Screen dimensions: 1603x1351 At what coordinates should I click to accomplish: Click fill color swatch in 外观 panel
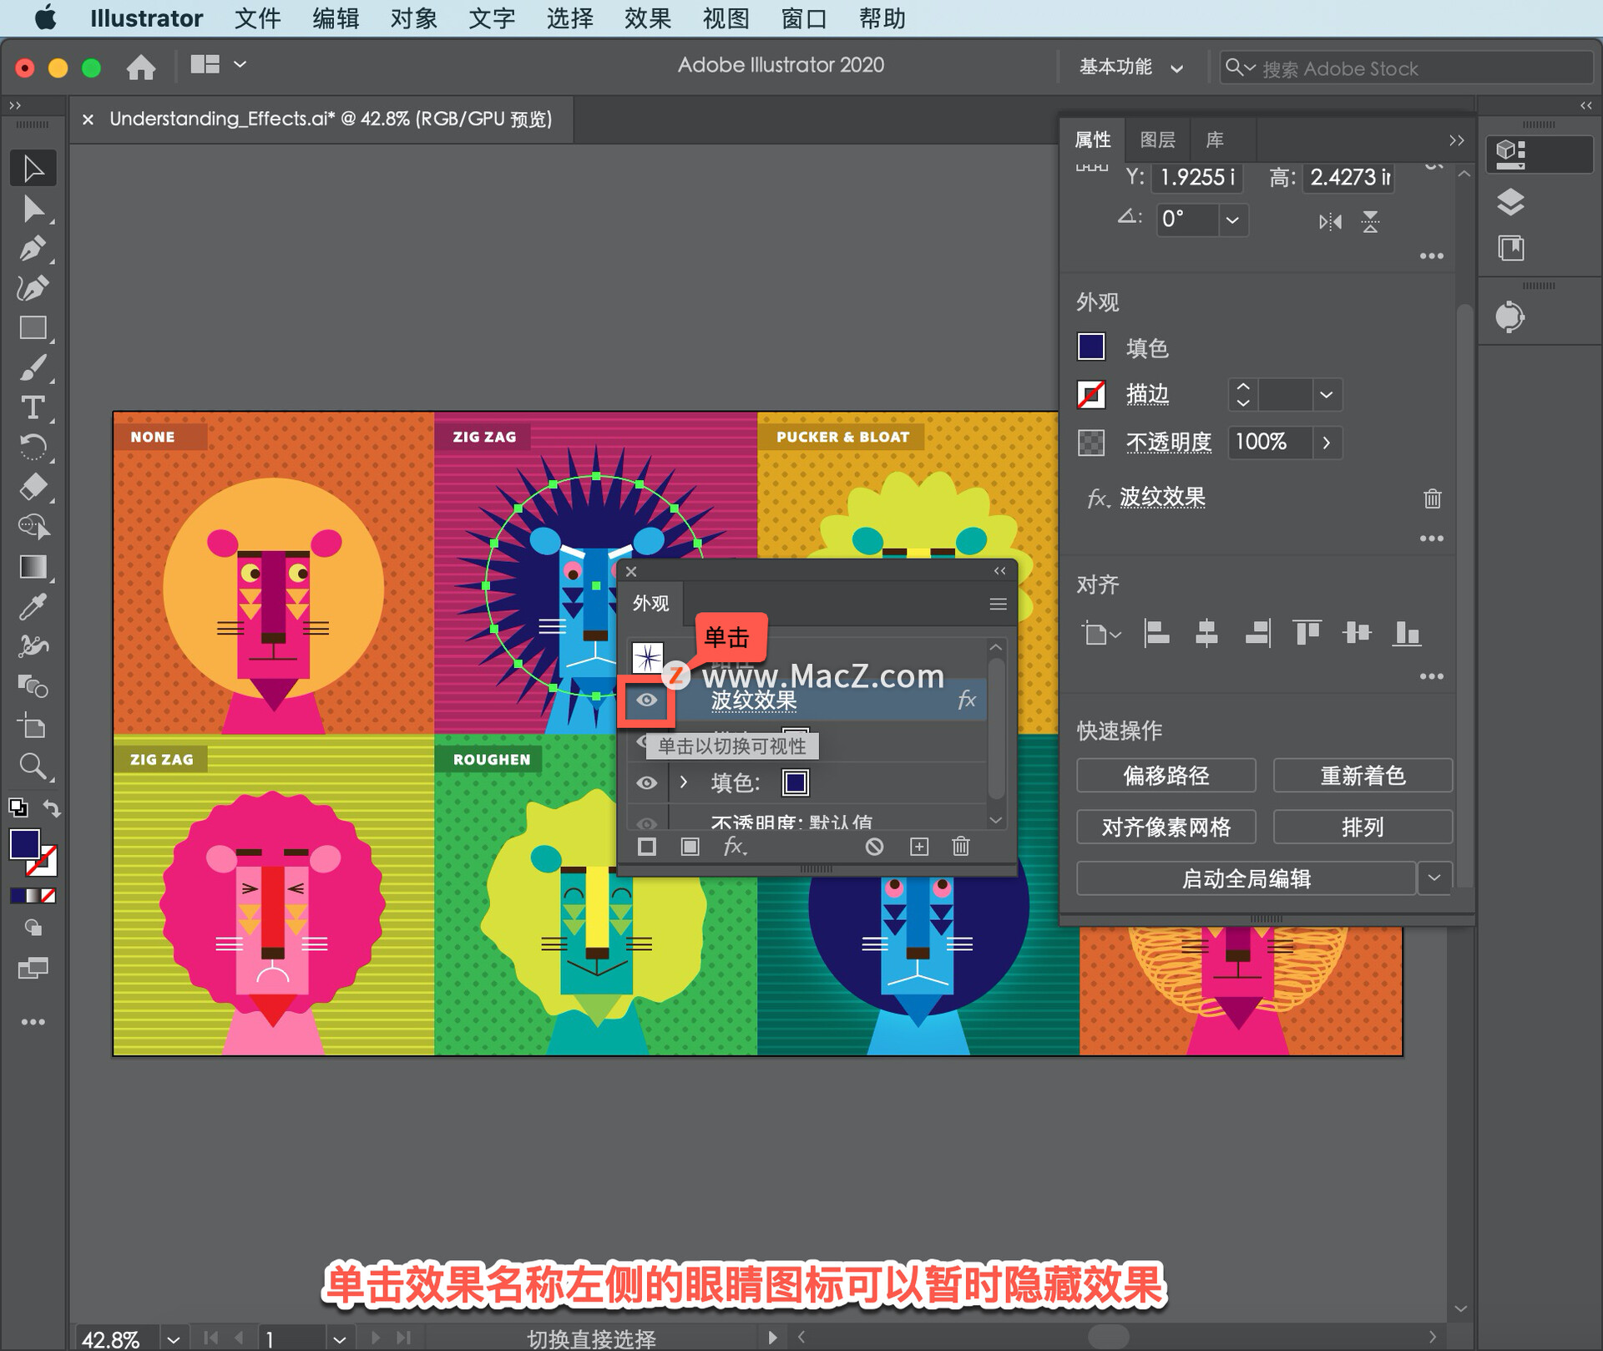[795, 782]
